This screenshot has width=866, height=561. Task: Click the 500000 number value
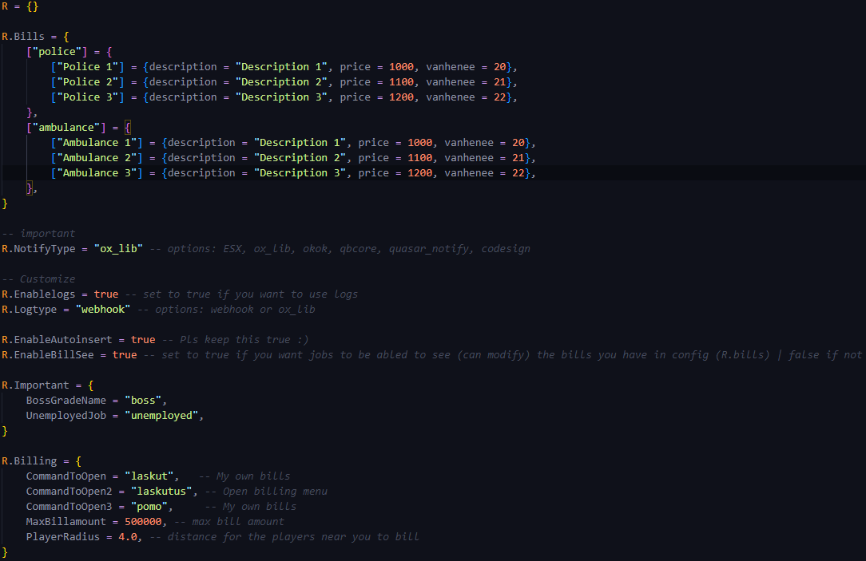point(143,522)
